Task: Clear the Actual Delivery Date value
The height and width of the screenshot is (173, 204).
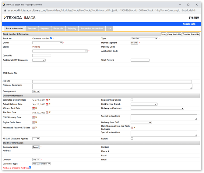Action: (50, 104)
